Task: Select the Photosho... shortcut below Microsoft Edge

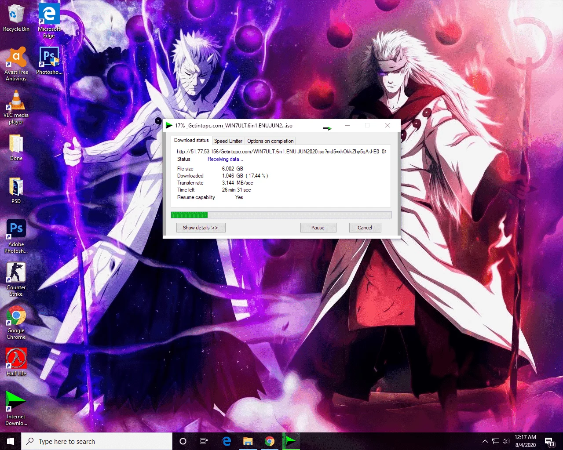Action: click(49, 61)
